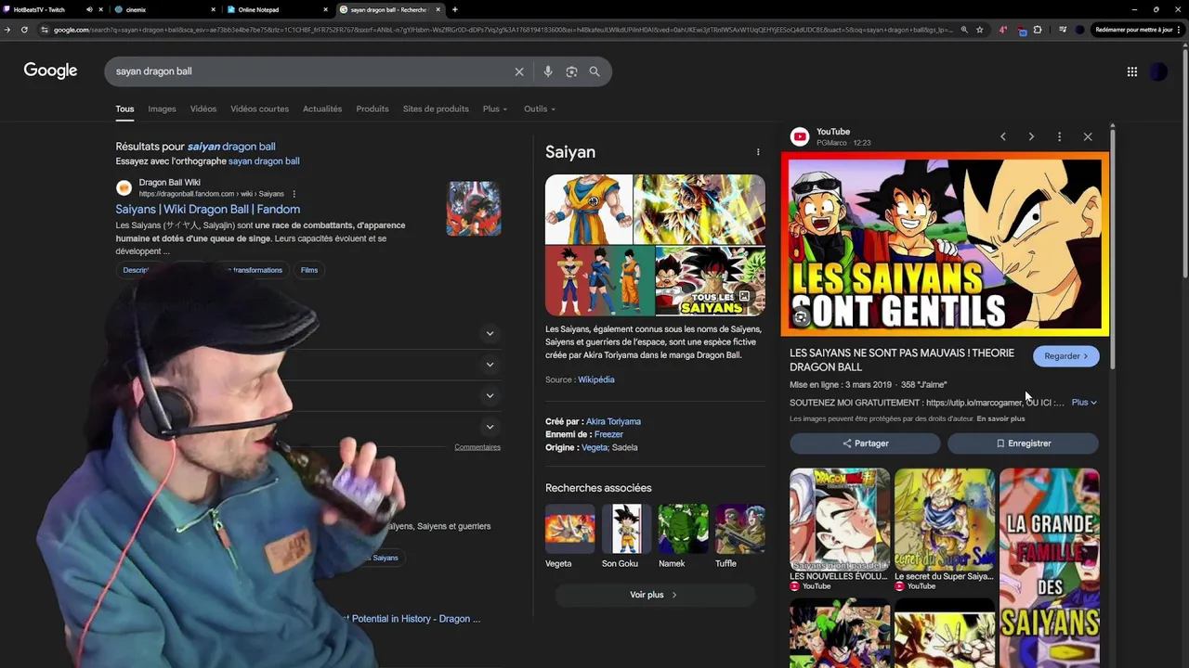Screen dimensions: 1189x668
Task: Open 'LES SAIYANS SONT GENTILS' video thumbnail
Action: click(x=945, y=244)
